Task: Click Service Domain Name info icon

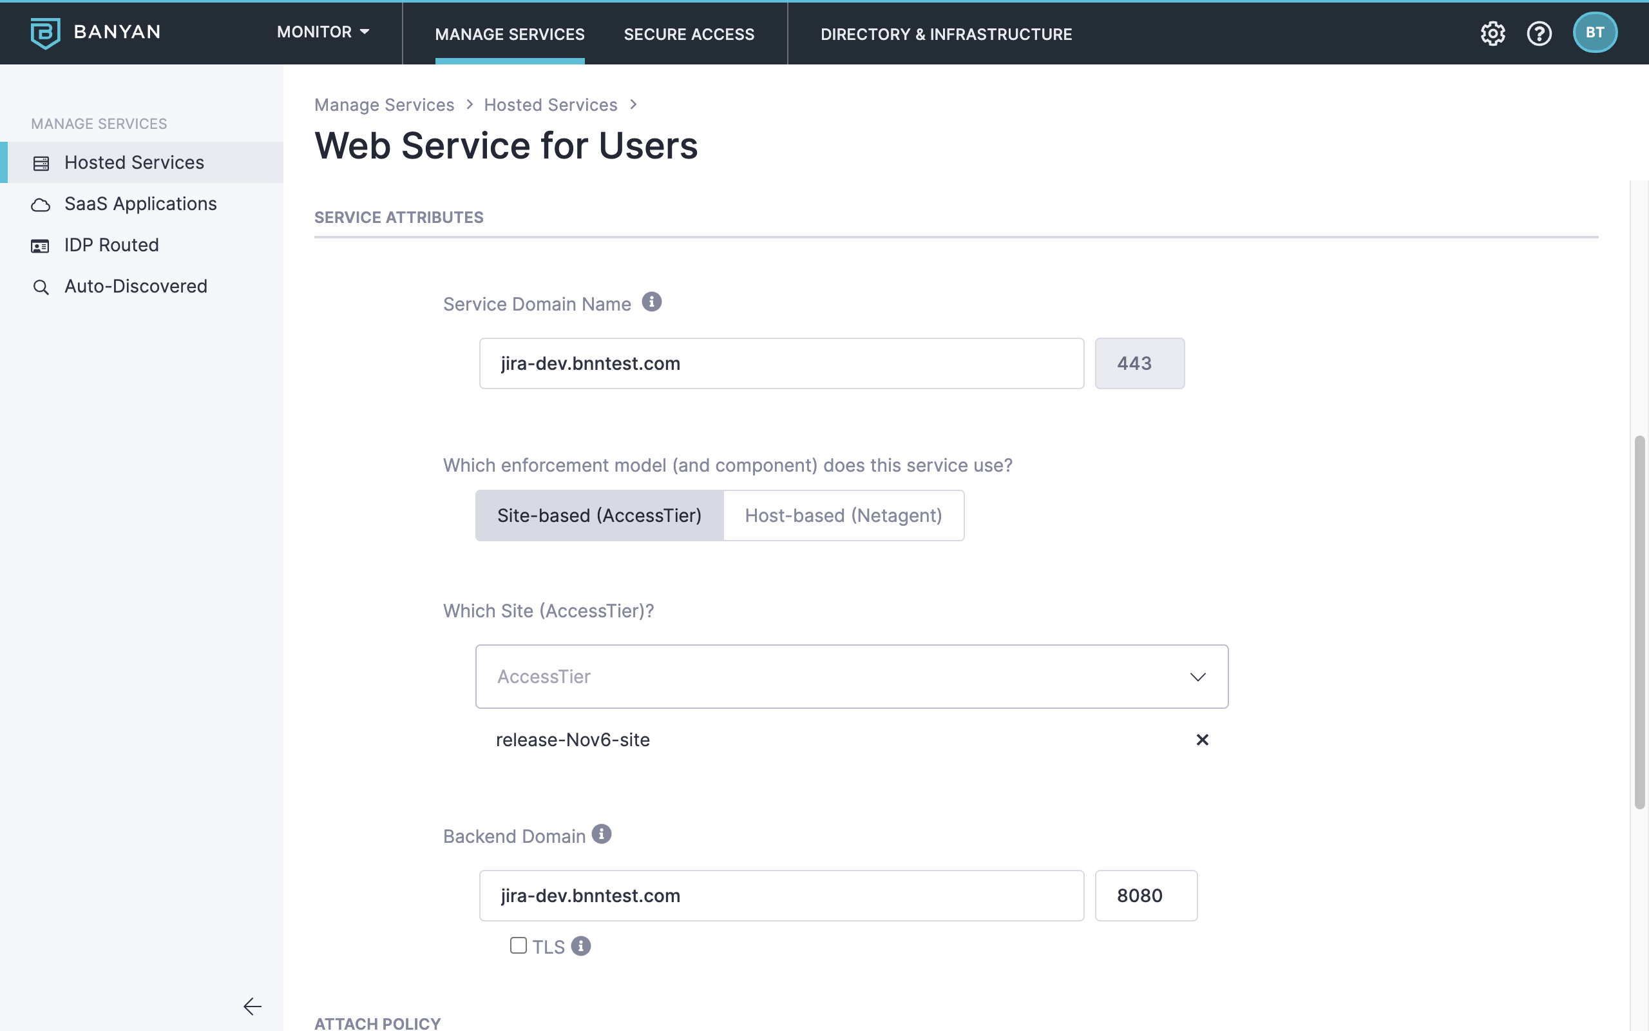Action: coord(651,302)
